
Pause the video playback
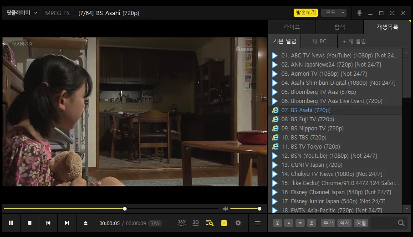[11, 223]
